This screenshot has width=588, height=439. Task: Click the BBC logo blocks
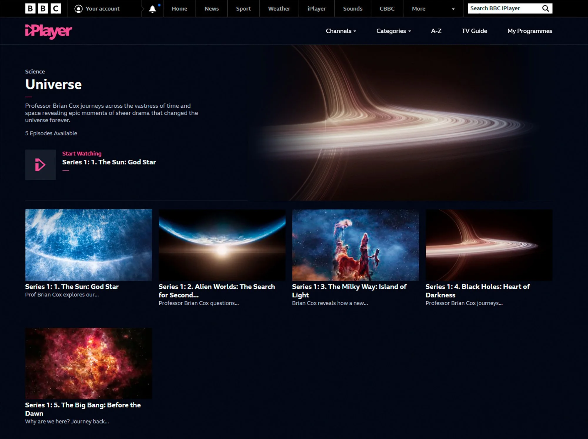(x=43, y=9)
